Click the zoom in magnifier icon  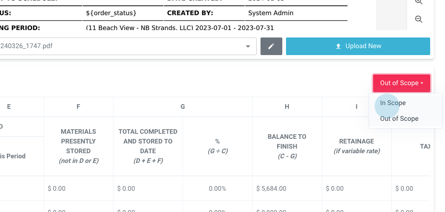click(419, 2)
